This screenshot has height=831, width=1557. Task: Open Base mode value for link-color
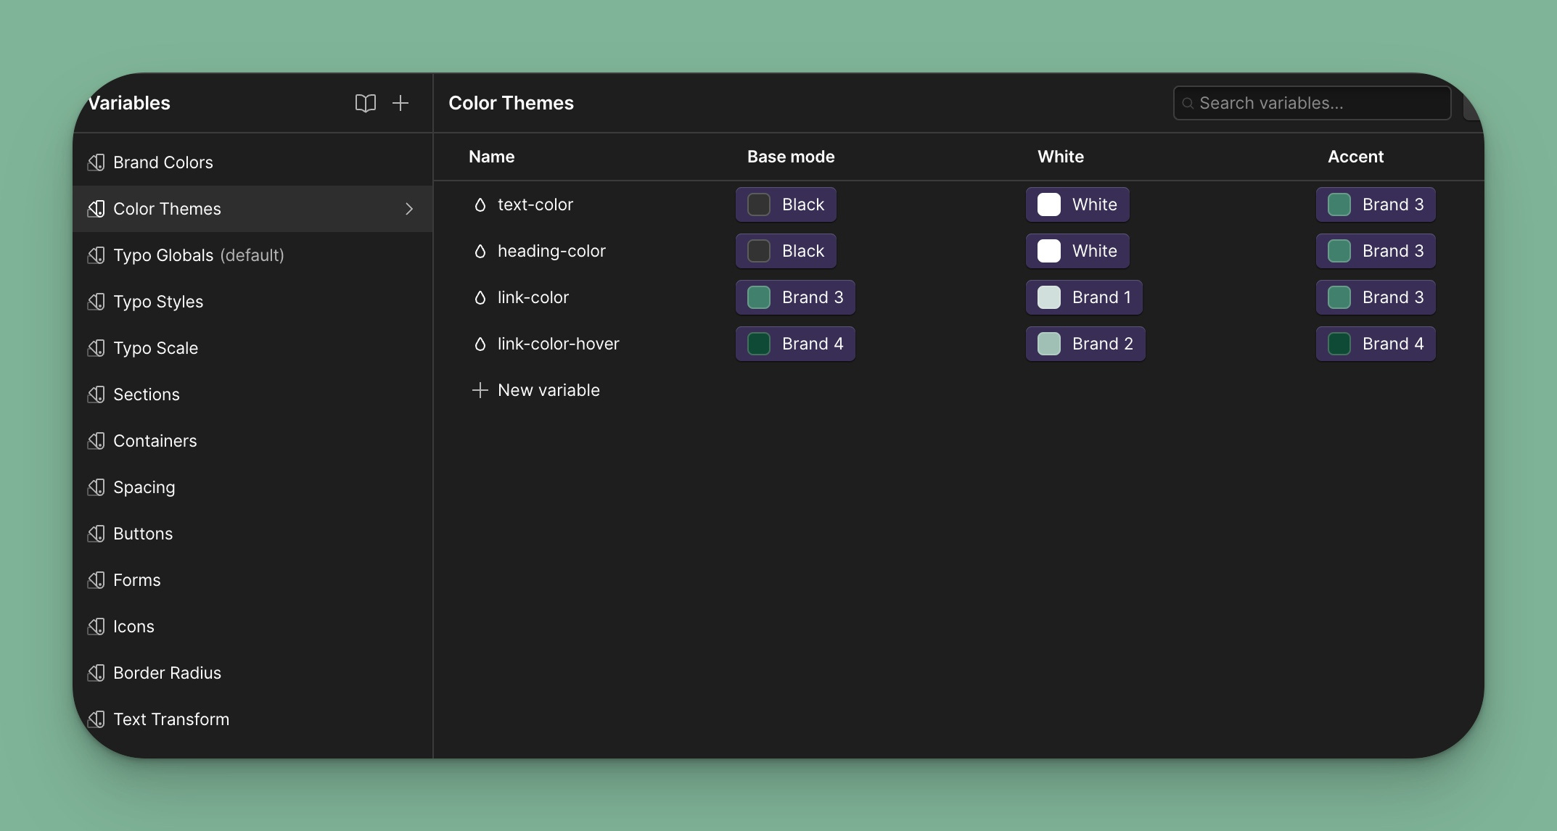[795, 297]
